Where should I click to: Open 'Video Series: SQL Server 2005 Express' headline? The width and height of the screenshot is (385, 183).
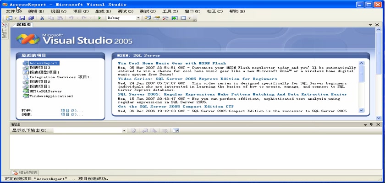point(198,79)
